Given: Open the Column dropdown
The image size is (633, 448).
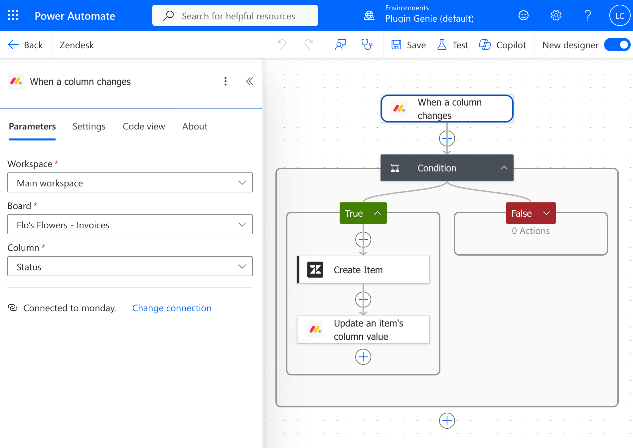Looking at the screenshot, I should click(x=130, y=266).
